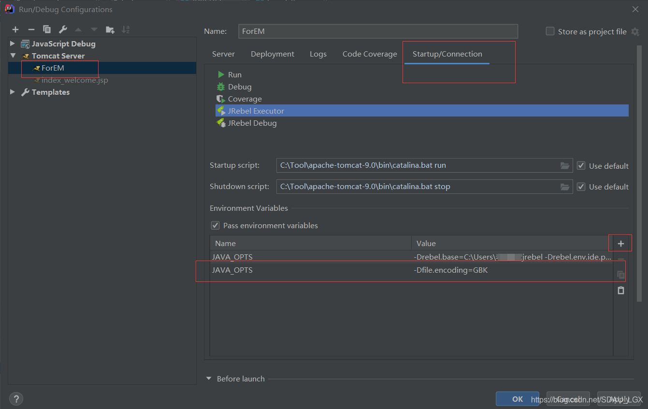Toggle Pass environment variables checkbox

point(215,225)
